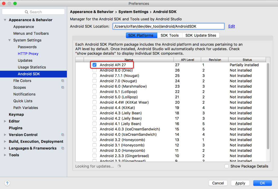Uncheck the Android API 27 checkbox
The height and width of the screenshot is (189, 278).
coord(94,65)
